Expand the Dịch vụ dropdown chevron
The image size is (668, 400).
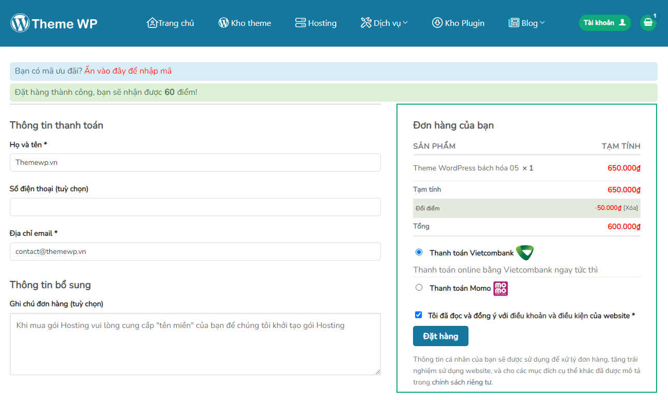tap(405, 23)
